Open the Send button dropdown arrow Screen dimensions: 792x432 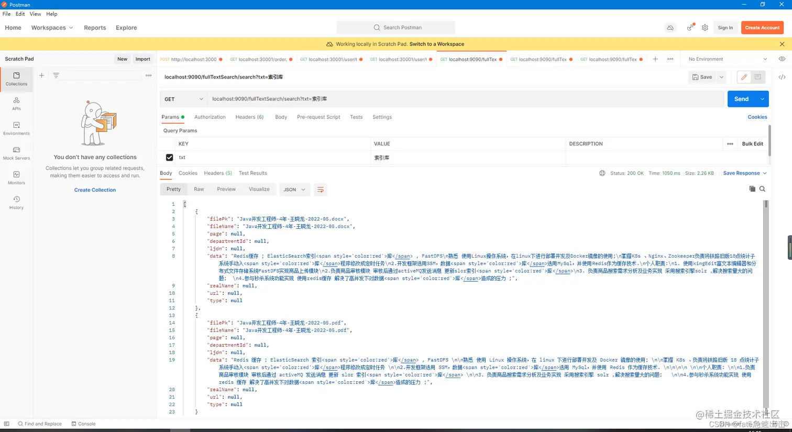click(762, 99)
